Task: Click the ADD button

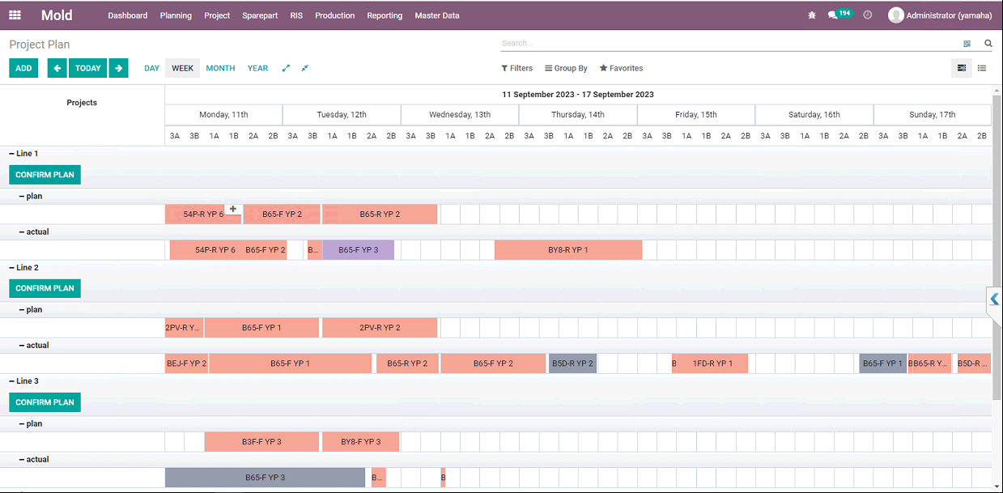Action: point(23,68)
